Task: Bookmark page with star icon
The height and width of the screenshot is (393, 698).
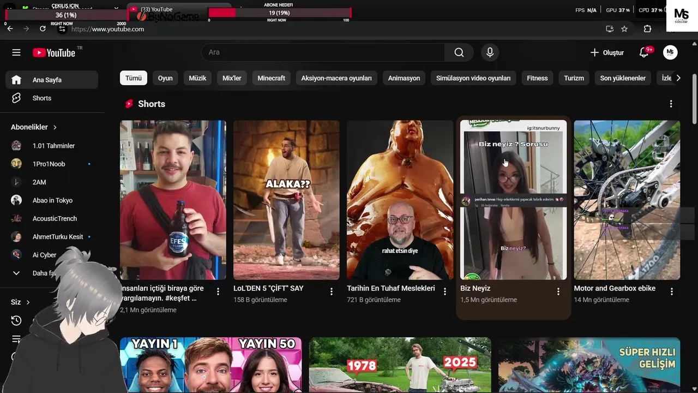Action: pyautogui.click(x=624, y=29)
